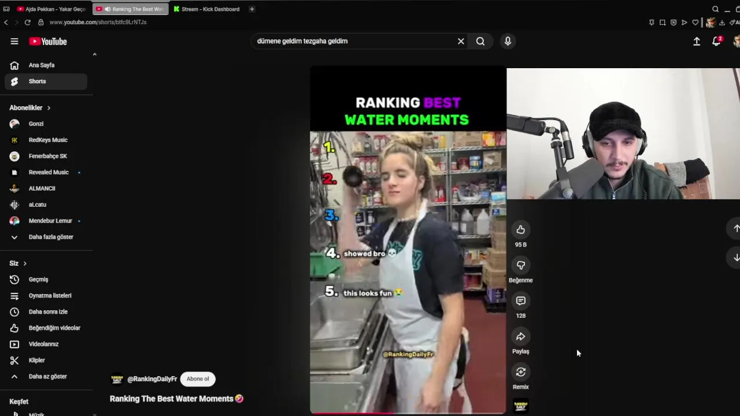Open Oynatma listeleri
740x416 pixels.
point(46,296)
